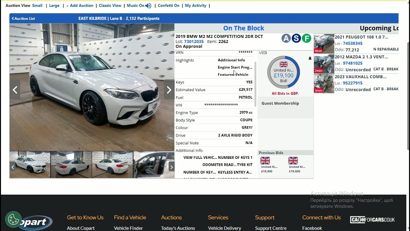Click Find a Vehicle footer heading

click(x=130, y=218)
